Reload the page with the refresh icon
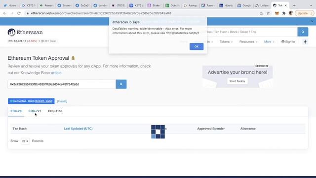The width and height of the screenshot is (316, 178). point(19,13)
